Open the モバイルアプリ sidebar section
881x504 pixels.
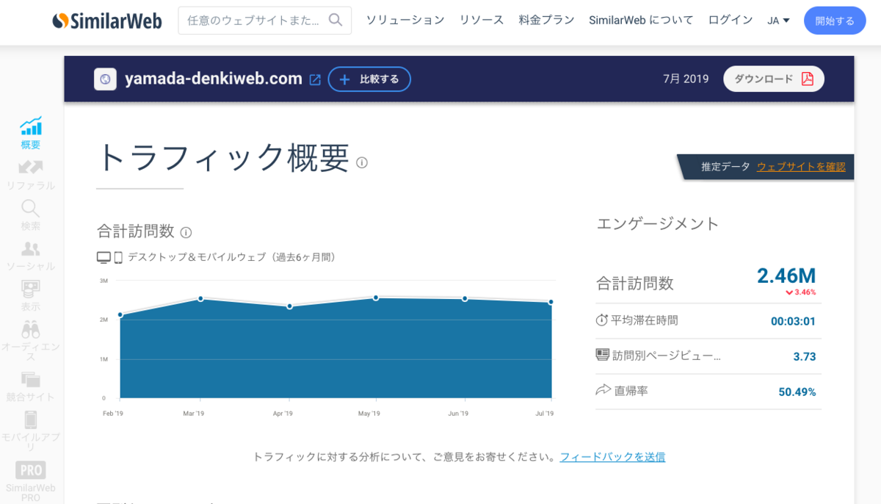(x=31, y=430)
